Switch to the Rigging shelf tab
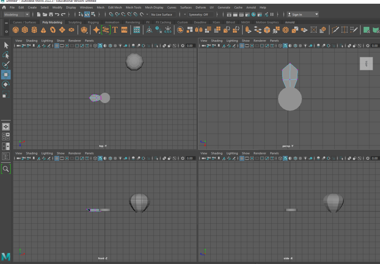The image size is (380, 264). (x=93, y=22)
